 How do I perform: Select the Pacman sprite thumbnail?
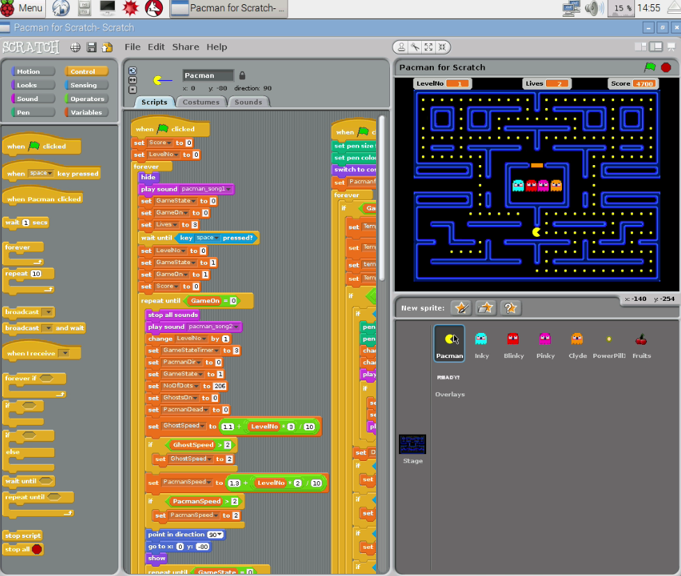click(450, 343)
